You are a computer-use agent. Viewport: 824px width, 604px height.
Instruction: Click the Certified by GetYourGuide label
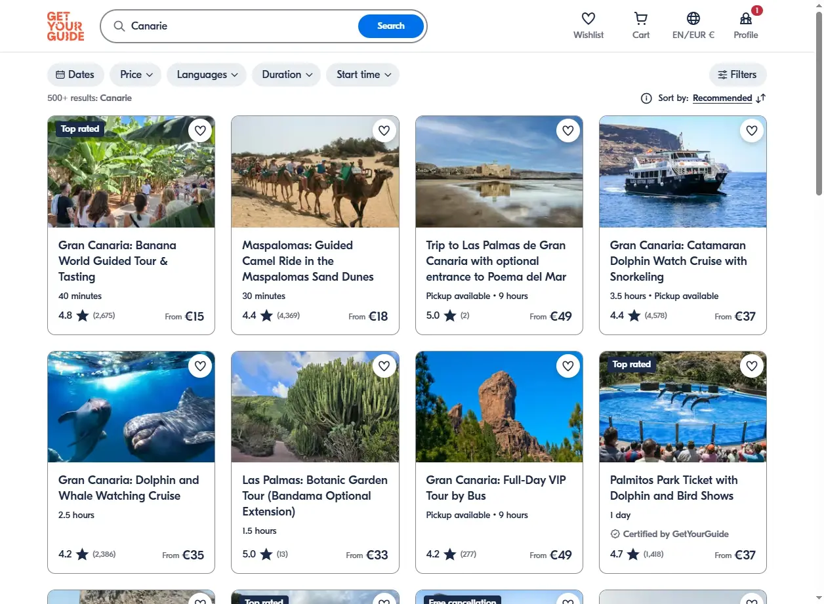point(669,534)
